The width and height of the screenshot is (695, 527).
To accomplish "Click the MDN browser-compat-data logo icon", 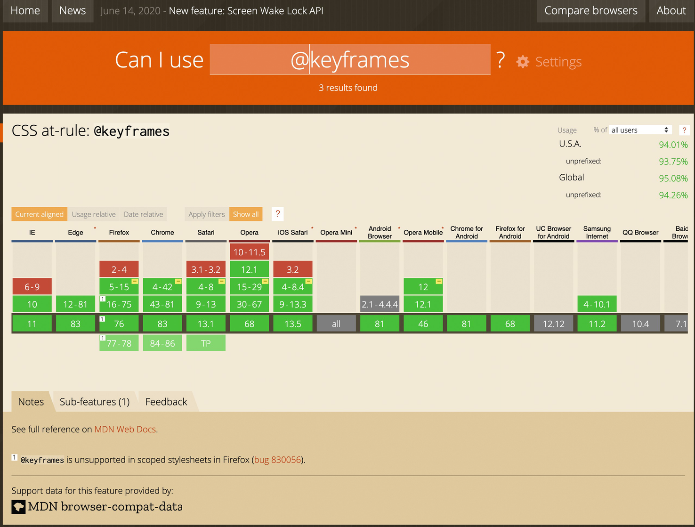I will tap(18, 507).
